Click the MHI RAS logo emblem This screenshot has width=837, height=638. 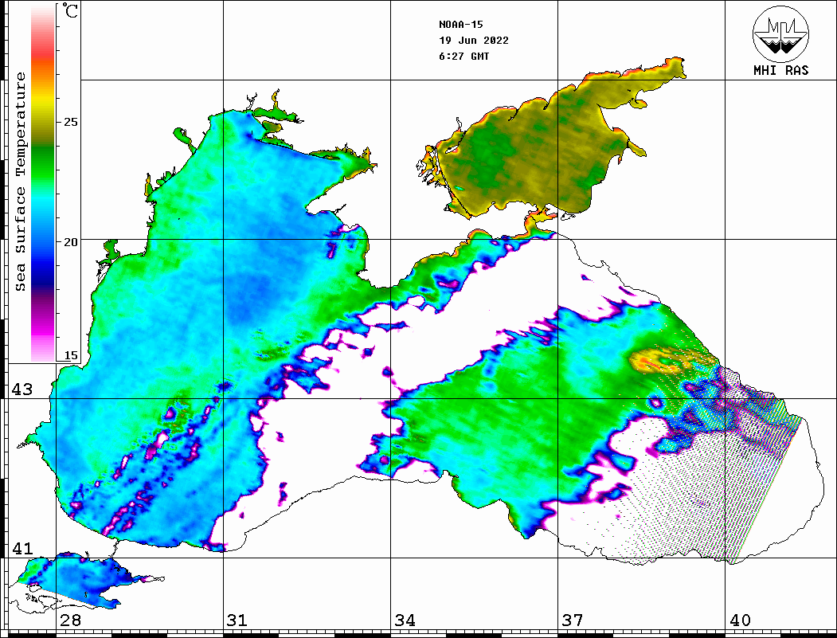780,33
